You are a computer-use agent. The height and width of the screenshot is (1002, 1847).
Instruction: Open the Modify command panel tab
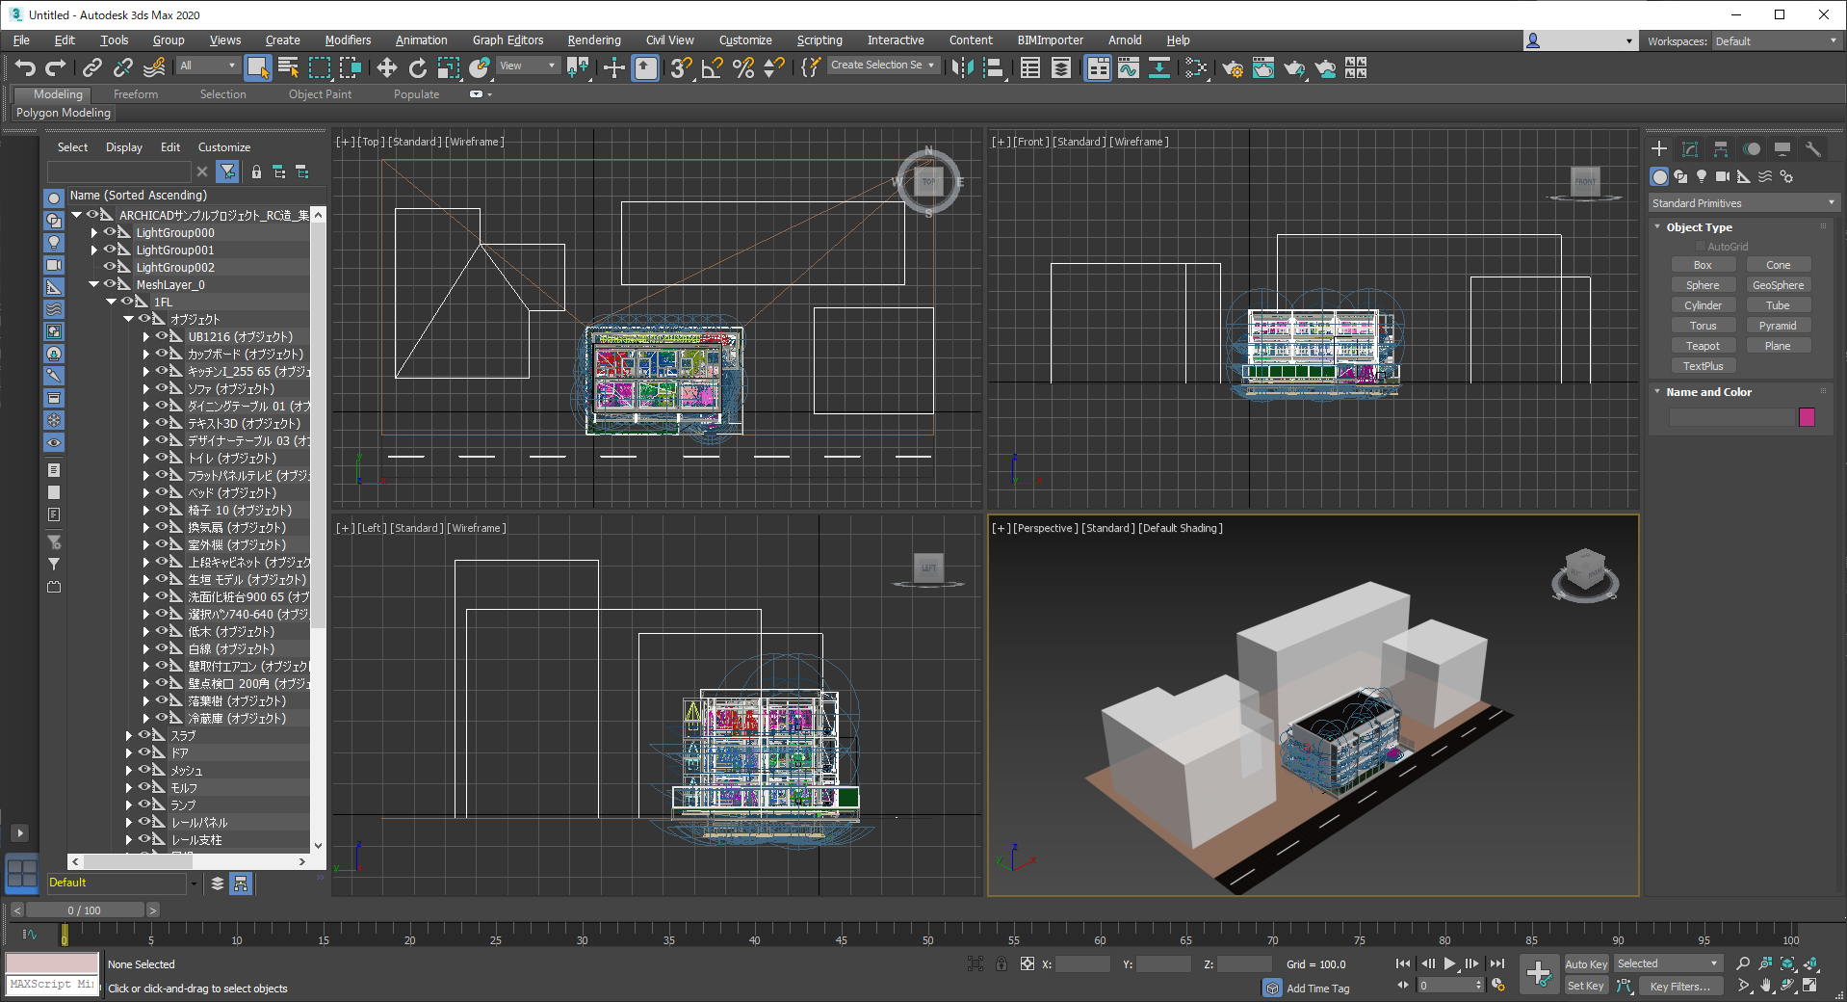click(1689, 149)
